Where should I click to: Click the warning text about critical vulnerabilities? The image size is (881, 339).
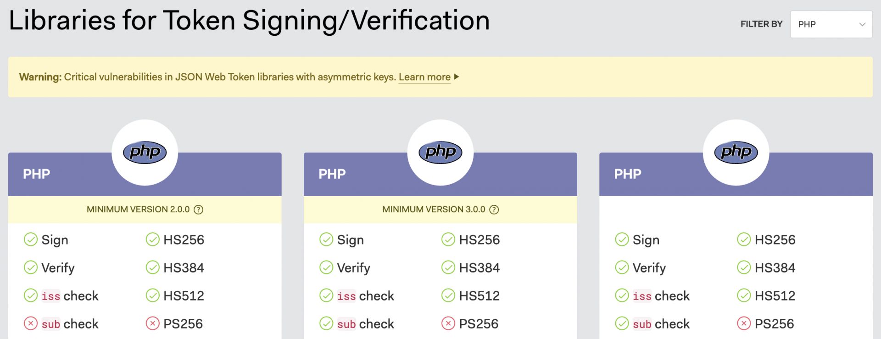point(207,77)
